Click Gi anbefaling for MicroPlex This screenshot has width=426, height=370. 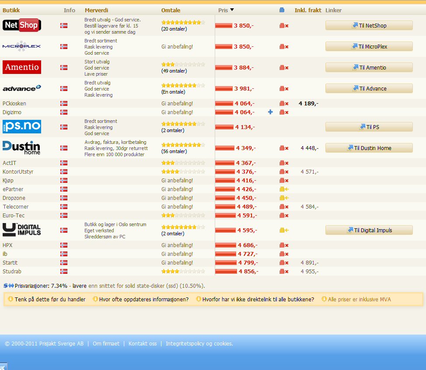pyautogui.click(x=177, y=46)
